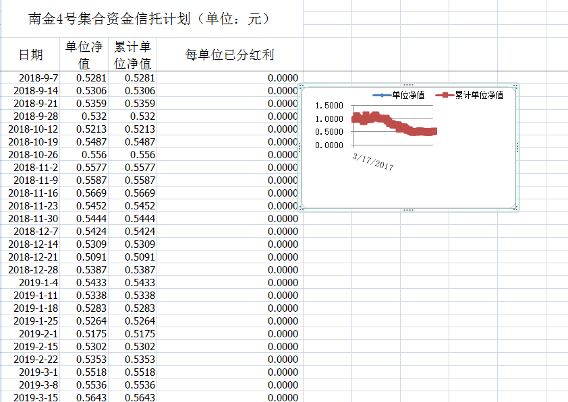Click the chart's bottom-right corner handle

[516, 208]
